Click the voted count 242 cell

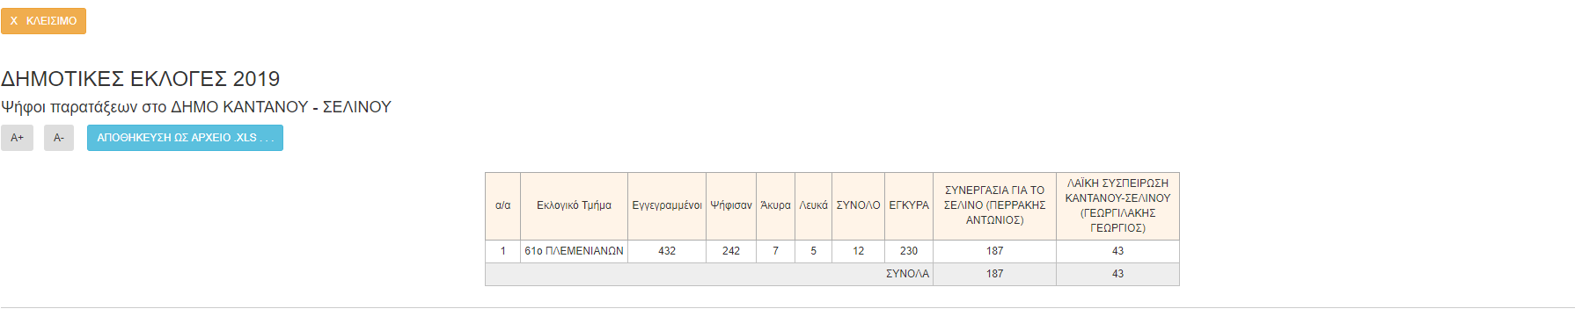[731, 251]
